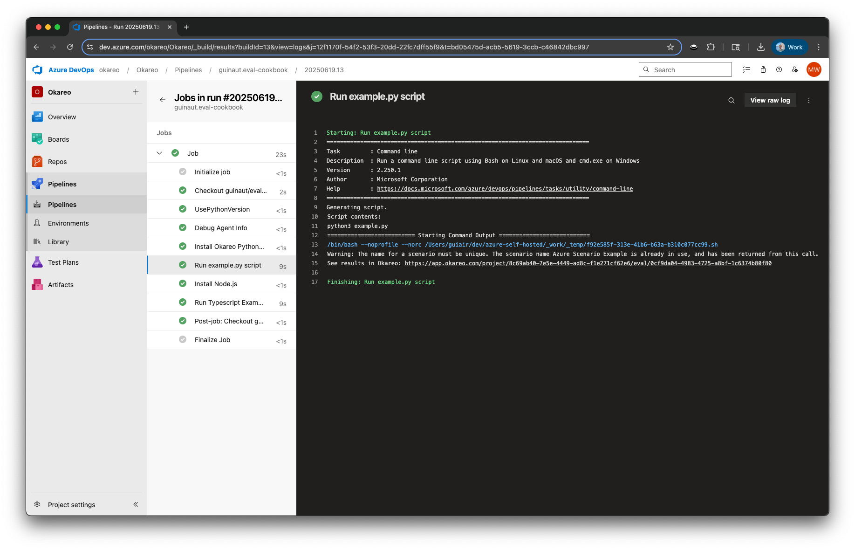Select the Install Okareo Python... step
The height and width of the screenshot is (550, 855).
click(x=222, y=247)
